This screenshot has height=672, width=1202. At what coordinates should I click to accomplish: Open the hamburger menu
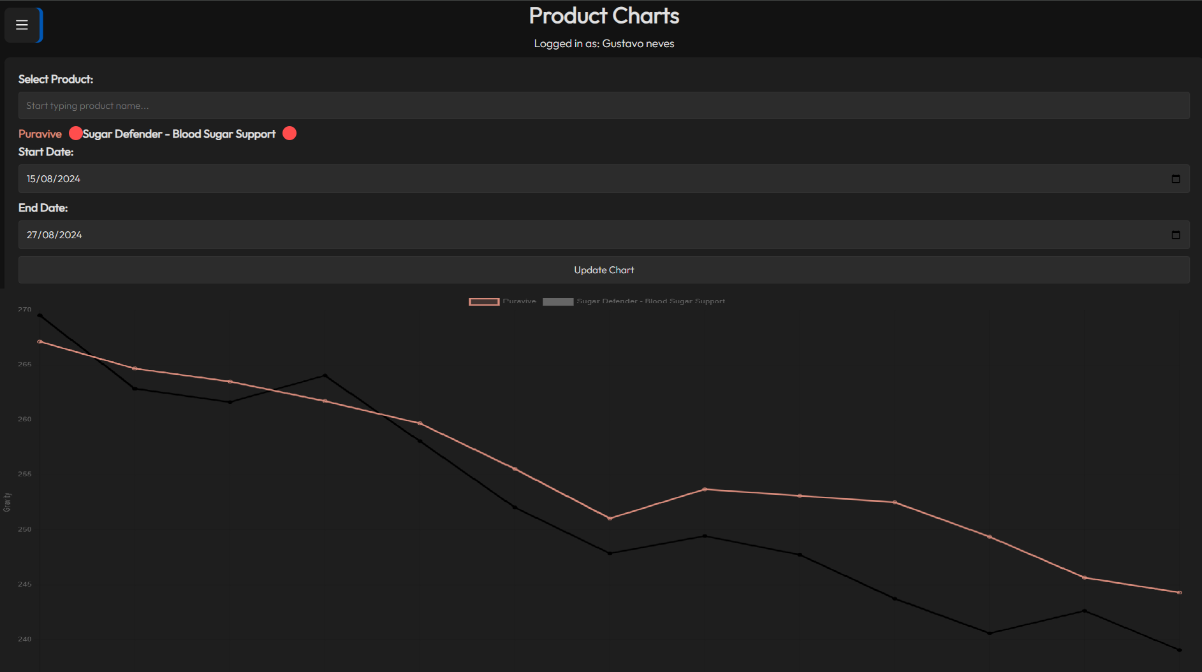pos(22,25)
